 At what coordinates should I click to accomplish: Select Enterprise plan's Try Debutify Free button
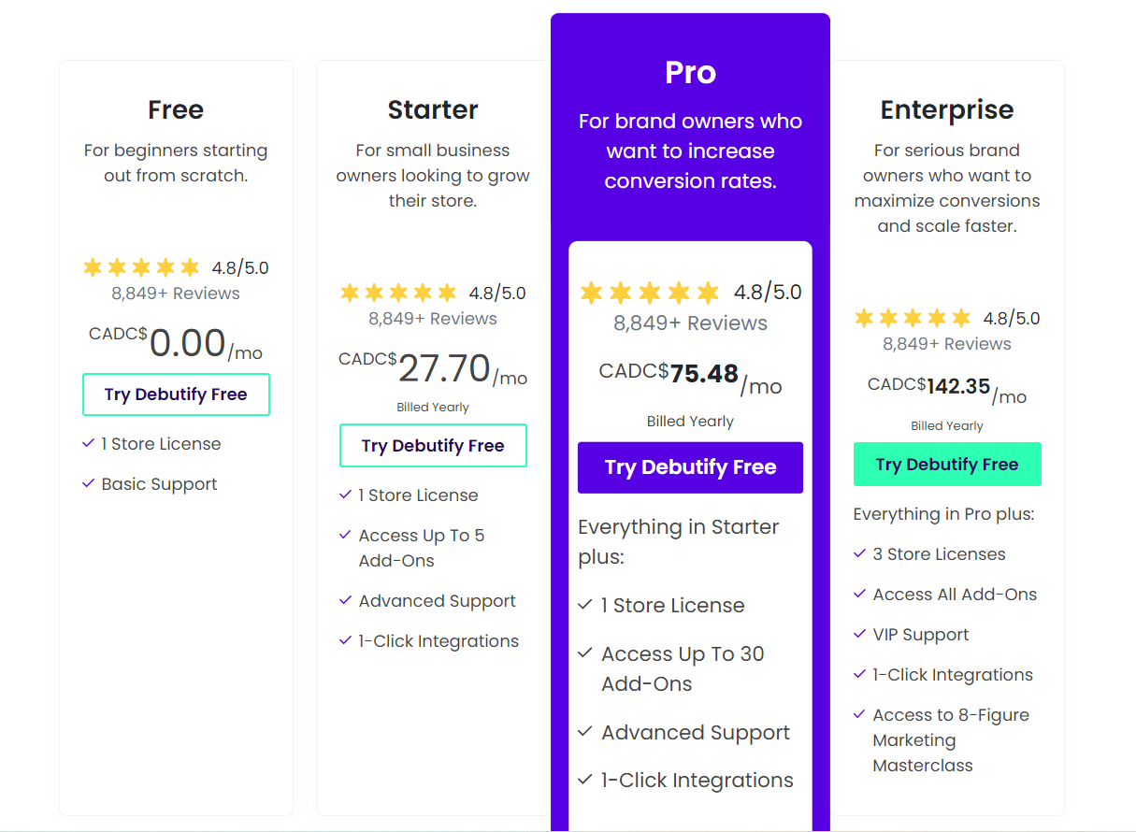946,465
